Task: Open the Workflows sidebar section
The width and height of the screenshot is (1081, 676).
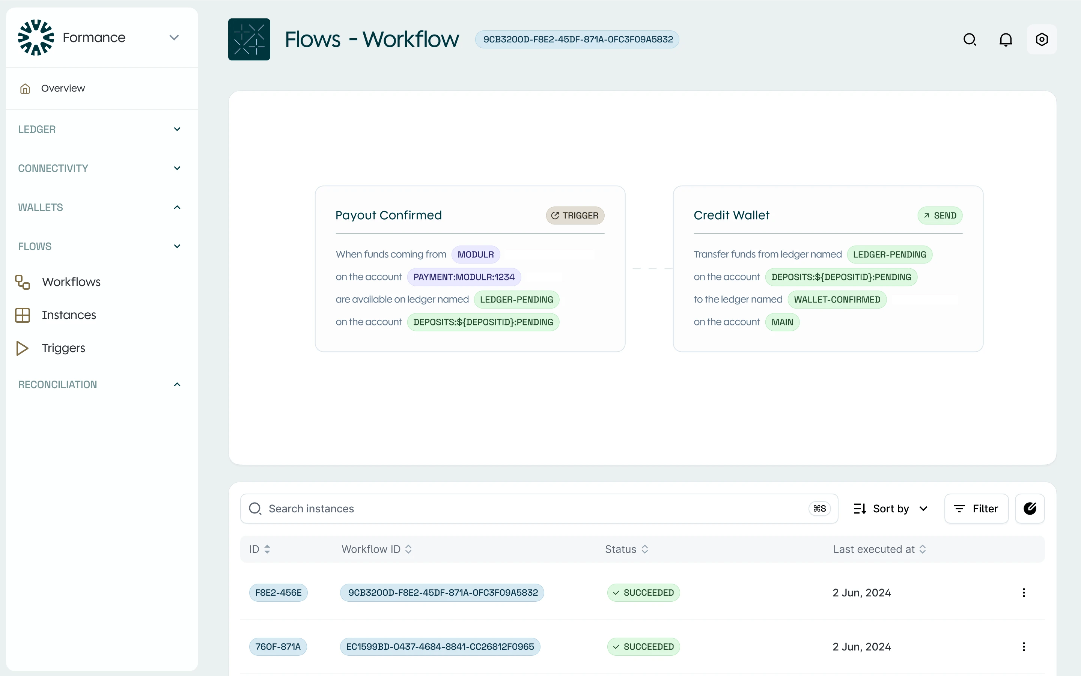Action: [71, 282]
